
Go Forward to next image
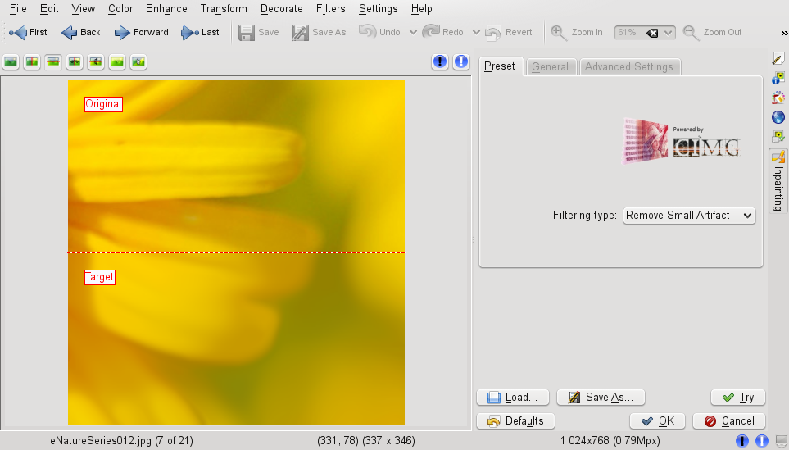(142, 32)
